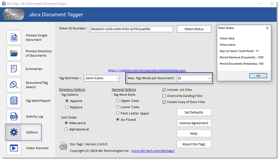The image size is (279, 160).
Task: Open the Activity Log icon
Action: [14, 116]
